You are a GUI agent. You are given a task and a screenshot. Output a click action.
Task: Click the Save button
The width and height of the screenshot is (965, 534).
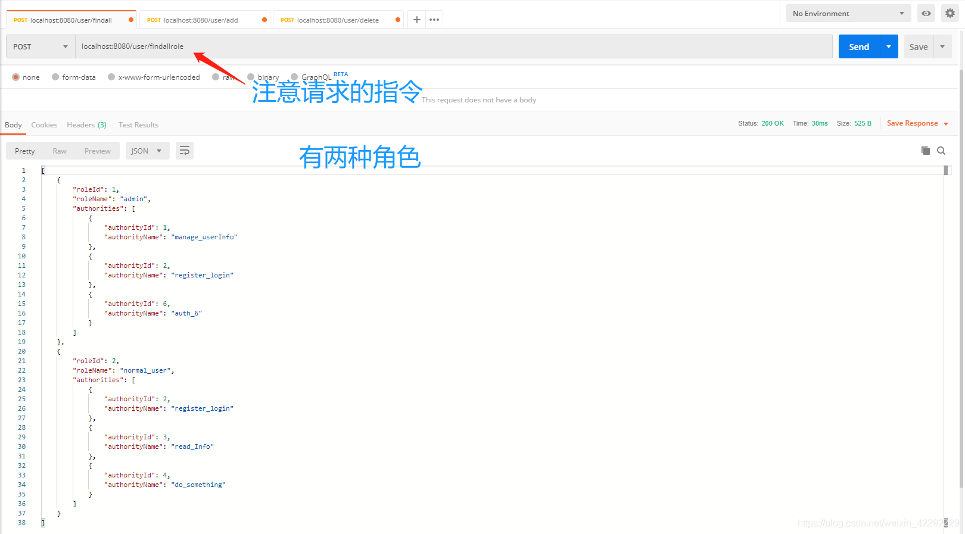point(919,46)
